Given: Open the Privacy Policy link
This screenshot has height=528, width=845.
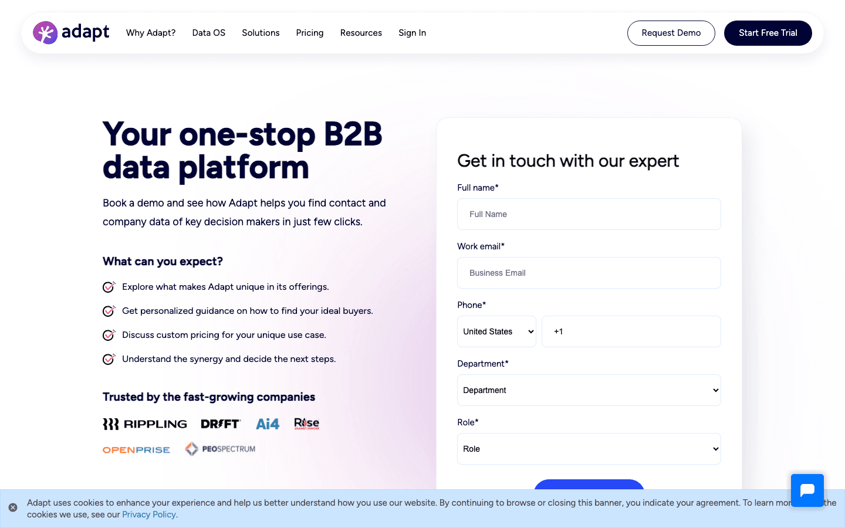Looking at the screenshot, I should pos(149,514).
